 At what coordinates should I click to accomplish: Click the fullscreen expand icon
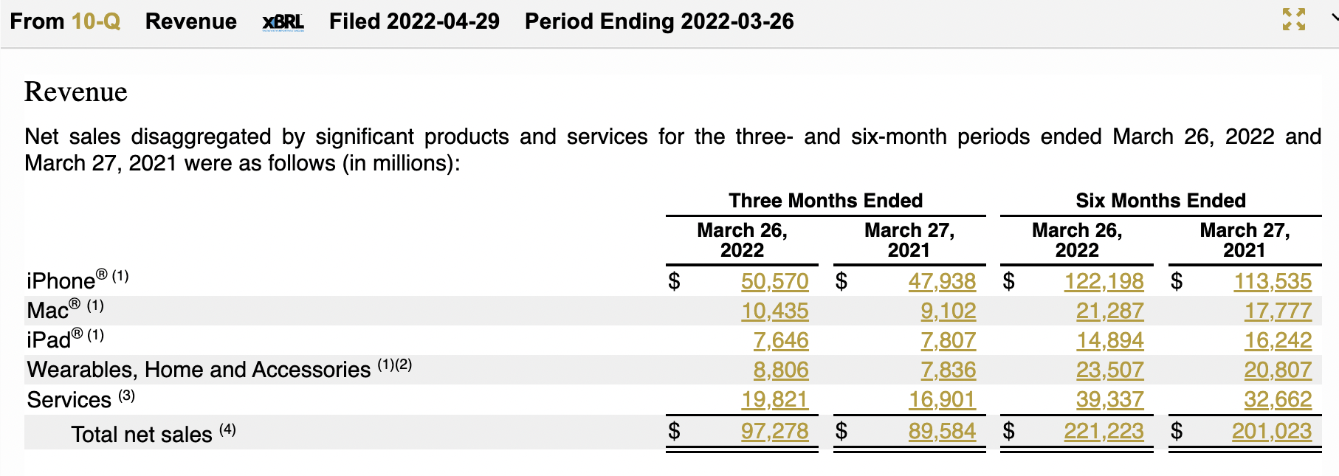[1293, 20]
